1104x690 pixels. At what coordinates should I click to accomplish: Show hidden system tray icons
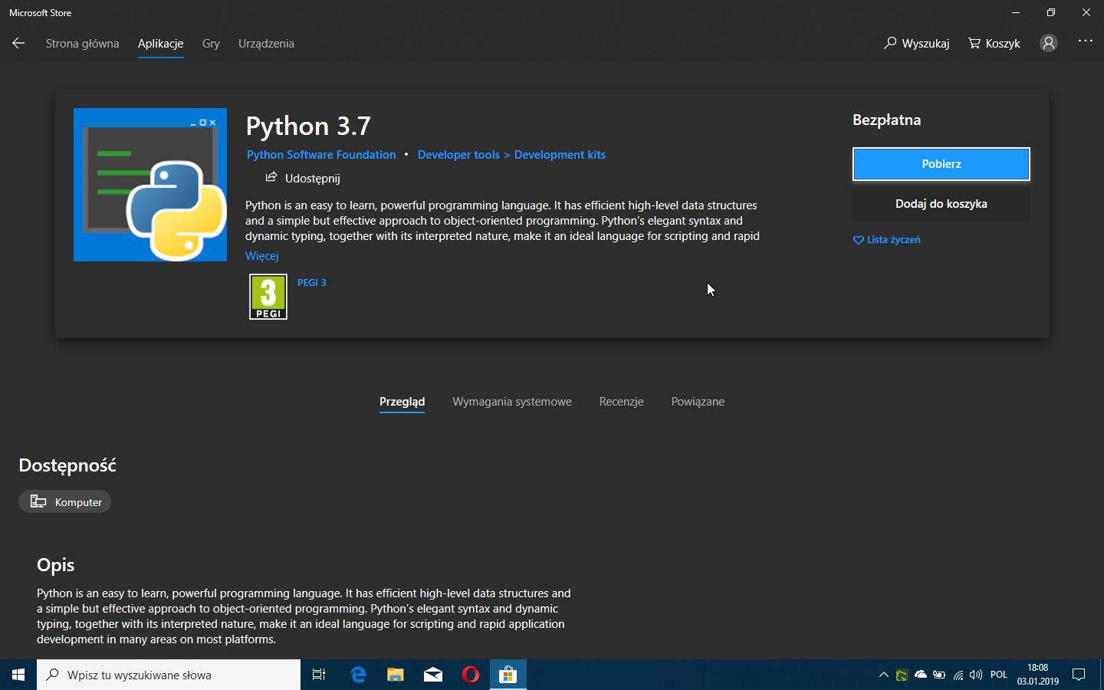click(x=883, y=675)
